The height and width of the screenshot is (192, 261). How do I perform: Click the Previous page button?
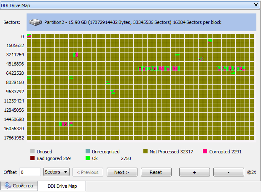coord(88,172)
